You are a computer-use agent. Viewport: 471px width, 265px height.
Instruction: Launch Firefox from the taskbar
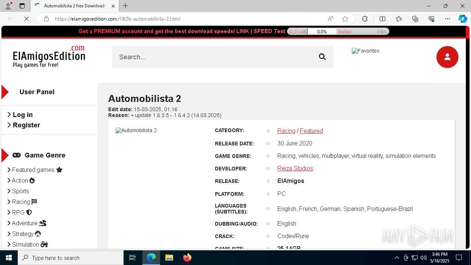(x=187, y=258)
